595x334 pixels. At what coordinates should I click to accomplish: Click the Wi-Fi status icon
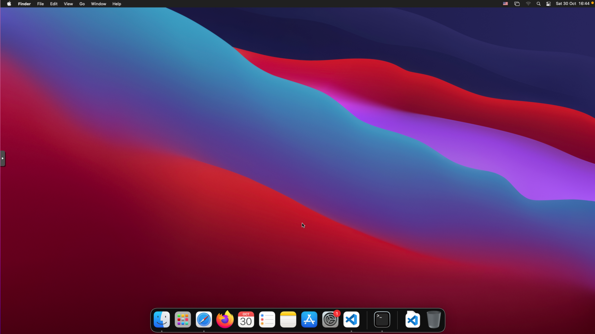click(x=528, y=4)
